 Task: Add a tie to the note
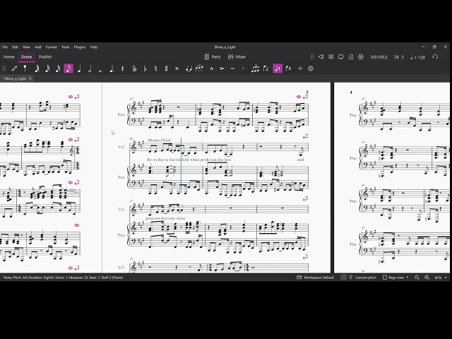[189, 69]
